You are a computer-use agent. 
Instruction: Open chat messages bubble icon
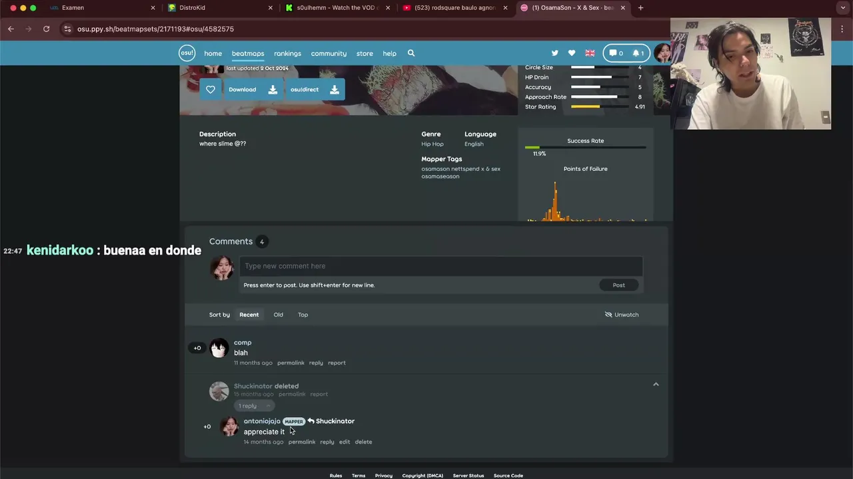click(x=616, y=53)
